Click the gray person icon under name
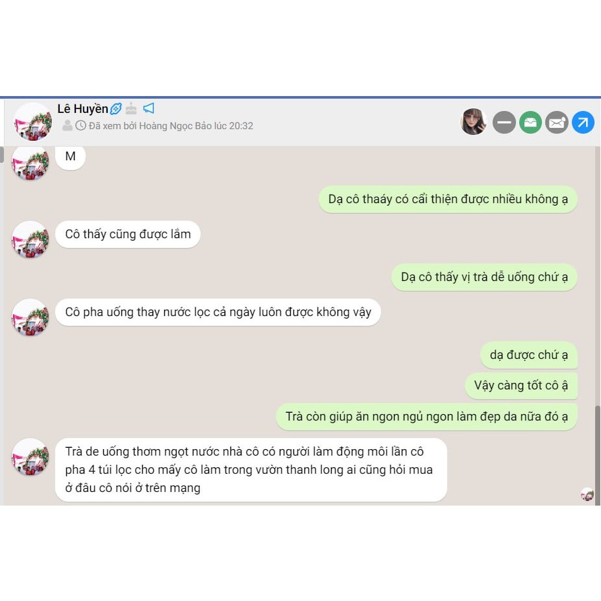This screenshot has width=601, height=601. [67, 125]
